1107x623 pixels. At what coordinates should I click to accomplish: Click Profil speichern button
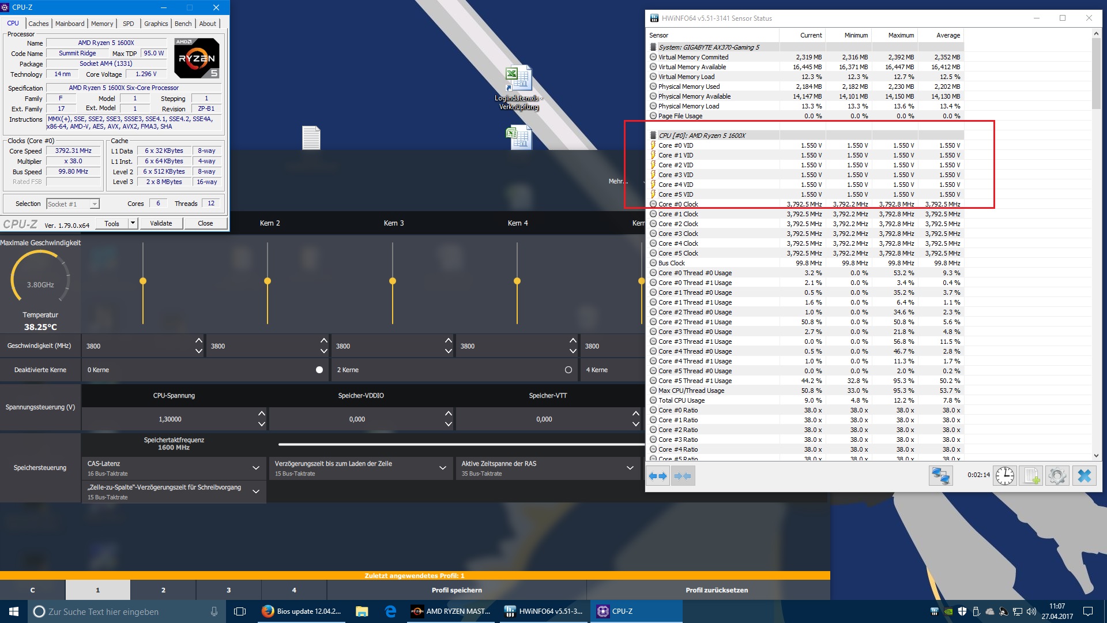click(457, 590)
